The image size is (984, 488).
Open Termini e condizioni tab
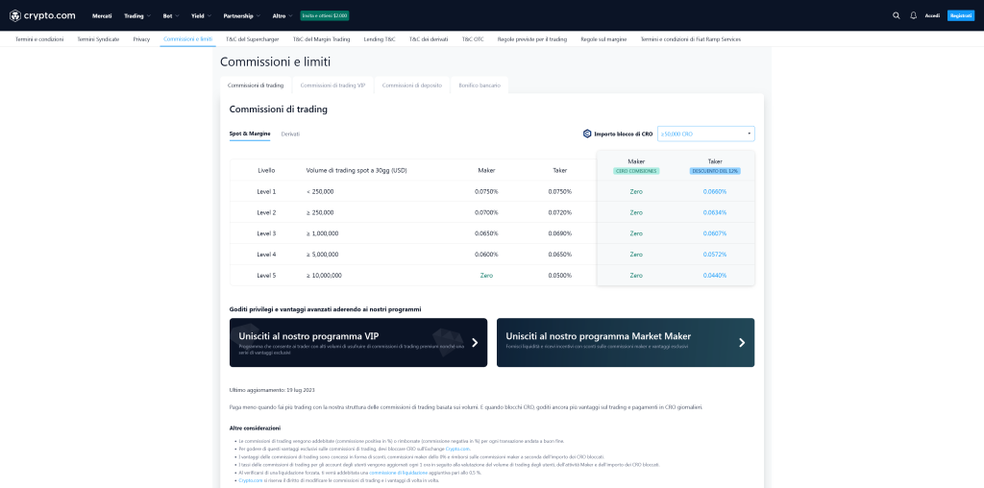pos(39,38)
